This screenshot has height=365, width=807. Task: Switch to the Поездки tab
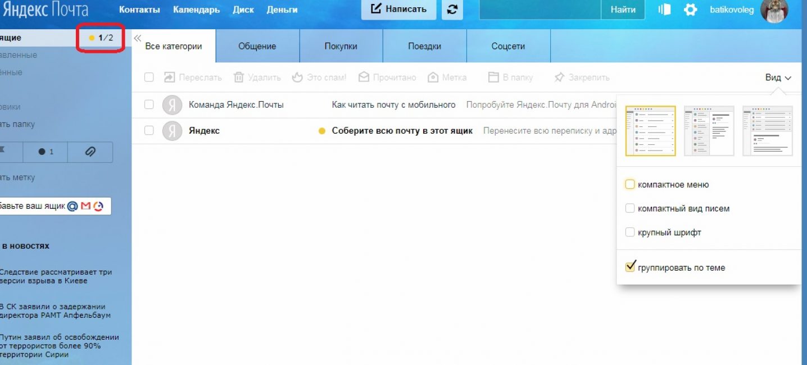[424, 46]
